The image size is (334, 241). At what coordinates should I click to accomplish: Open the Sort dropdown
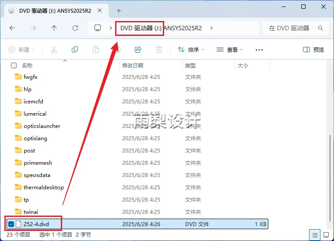pyautogui.click(x=191, y=50)
